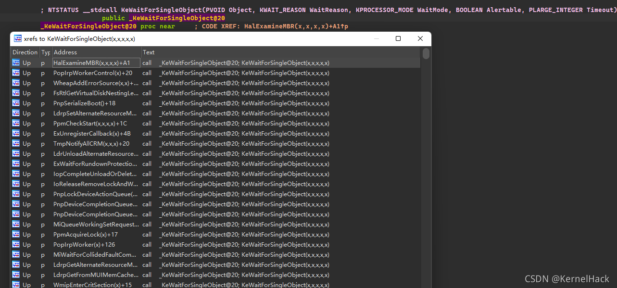
Task: Click the _KeWaitForSingleObject@20 text in the PpmAcquireLock row
Action: coord(200,234)
